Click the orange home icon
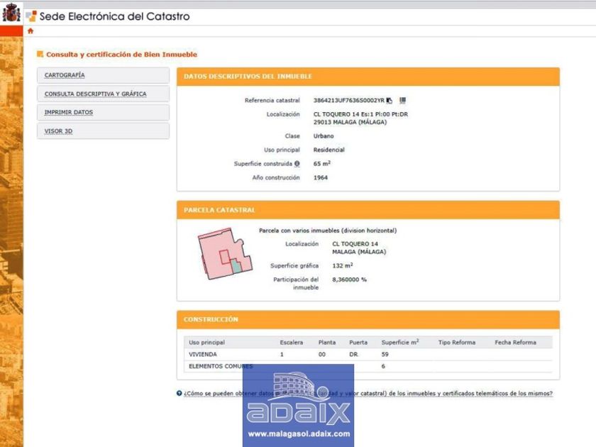The width and height of the screenshot is (596, 447). coord(31,31)
